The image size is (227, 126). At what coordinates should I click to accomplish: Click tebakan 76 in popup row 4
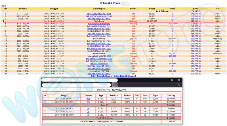(88, 112)
